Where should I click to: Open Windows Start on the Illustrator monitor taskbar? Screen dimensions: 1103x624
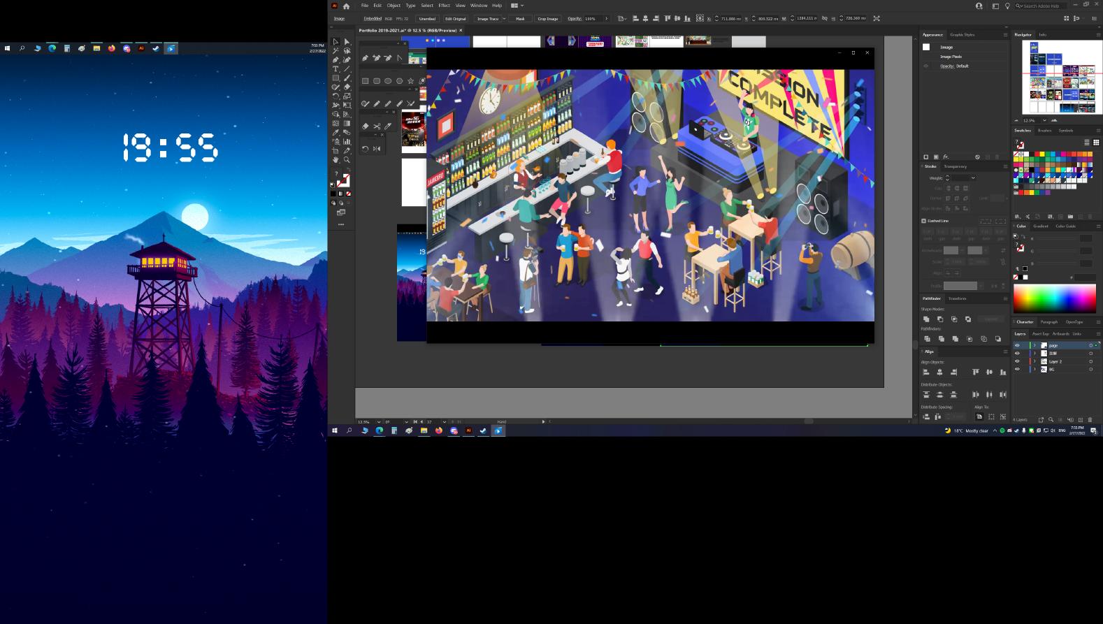pyautogui.click(x=334, y=430)
